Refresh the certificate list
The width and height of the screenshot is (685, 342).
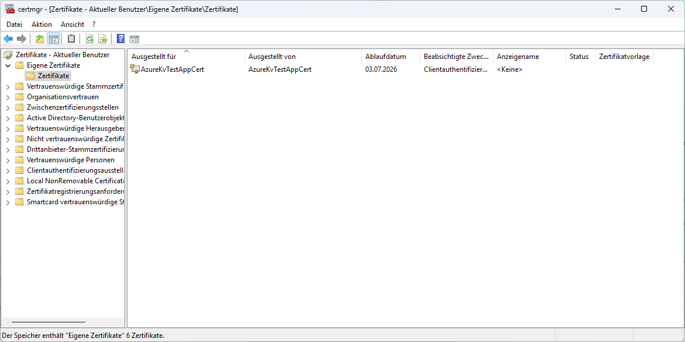(x=89, y=39)
